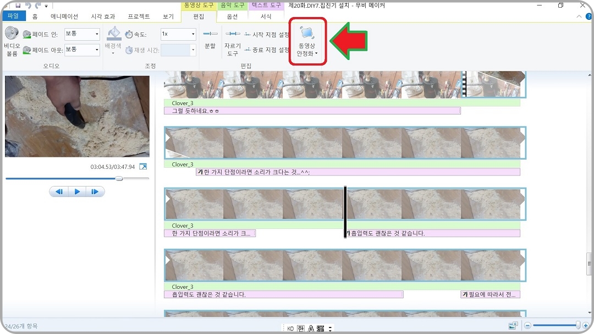
Task: Click the KO language indicator
Action: (290, 328)
